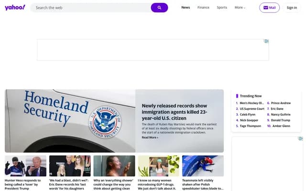The image size is (306, 191).
Task: Open trending topic Prince Andrew
Action: (x=281, y=103)
